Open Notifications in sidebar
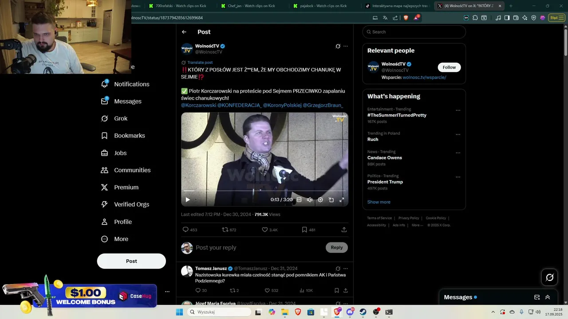 pyautogui.click(x=125, y=84)
